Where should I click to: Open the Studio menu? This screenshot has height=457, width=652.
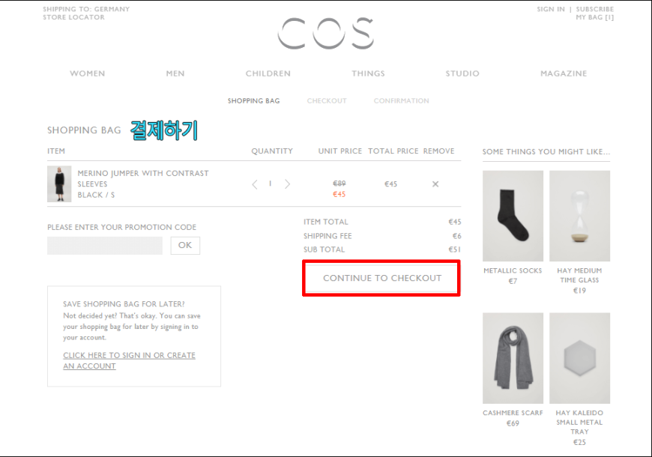coord(462,73)
